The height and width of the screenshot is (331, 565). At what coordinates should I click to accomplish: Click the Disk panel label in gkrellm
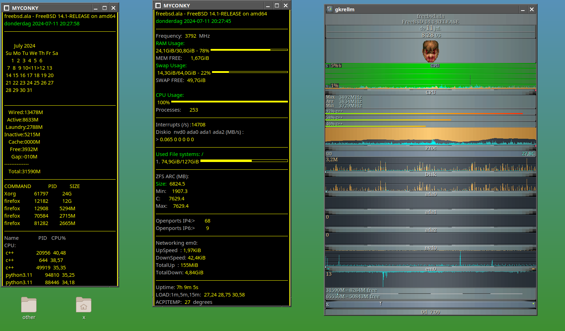(x=431, y=174)
